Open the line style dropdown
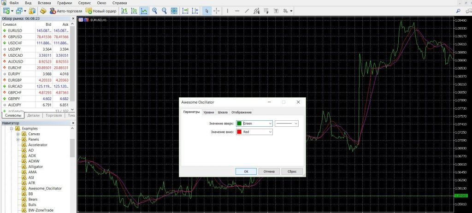The width and height of the screenshot is (472, 213). tap(295, 123)
